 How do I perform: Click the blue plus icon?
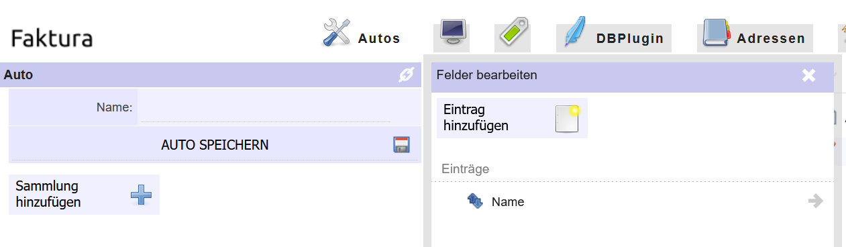point(141,195)
